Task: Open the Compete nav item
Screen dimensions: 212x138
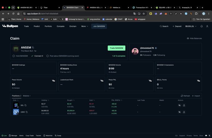Action: click(x=60, y=26)
